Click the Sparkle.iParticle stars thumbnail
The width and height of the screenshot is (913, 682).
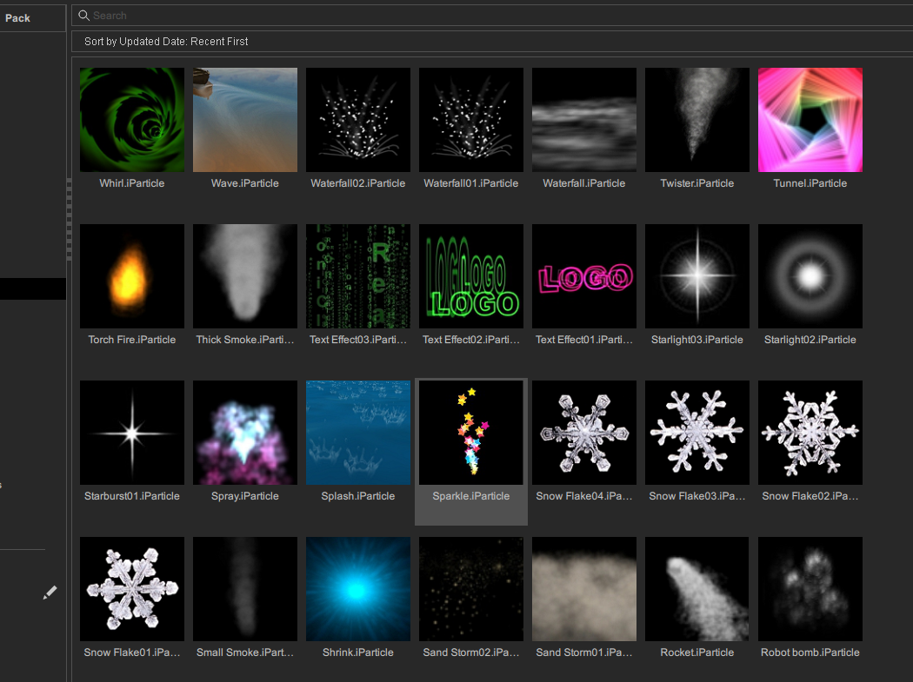click(471, 433)
